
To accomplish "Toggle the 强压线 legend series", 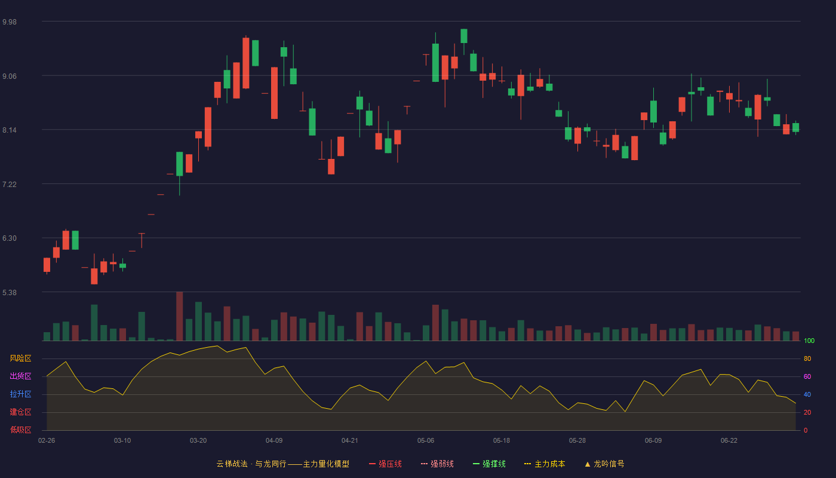I will pyautogui.click(x=385, y=464).
